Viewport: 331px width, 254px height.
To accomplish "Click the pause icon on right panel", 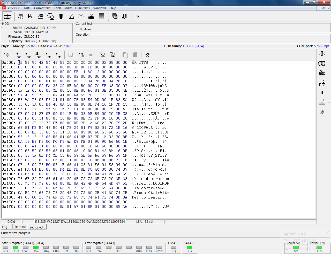I will pyautogui.click(x=322, y=93).
